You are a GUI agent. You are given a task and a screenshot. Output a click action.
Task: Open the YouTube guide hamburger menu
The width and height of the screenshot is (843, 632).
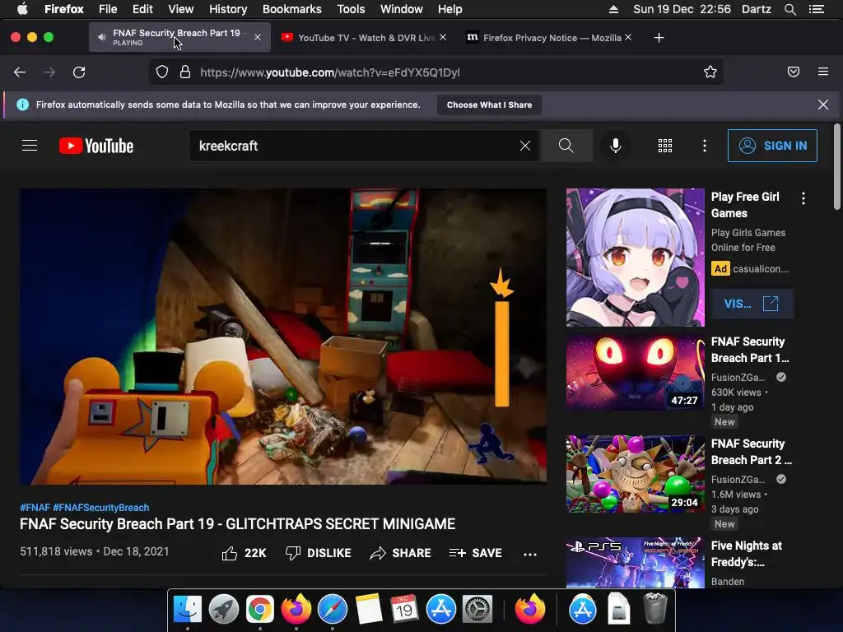tap(30, 146)
